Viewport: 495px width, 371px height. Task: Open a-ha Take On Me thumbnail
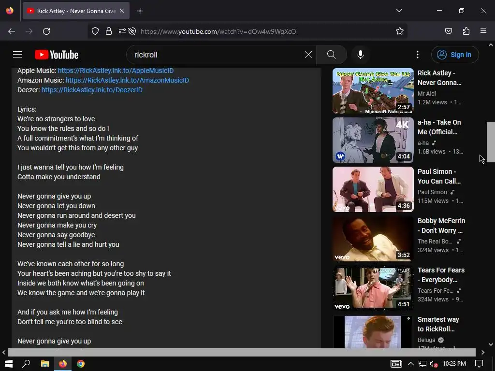[373, 140]
